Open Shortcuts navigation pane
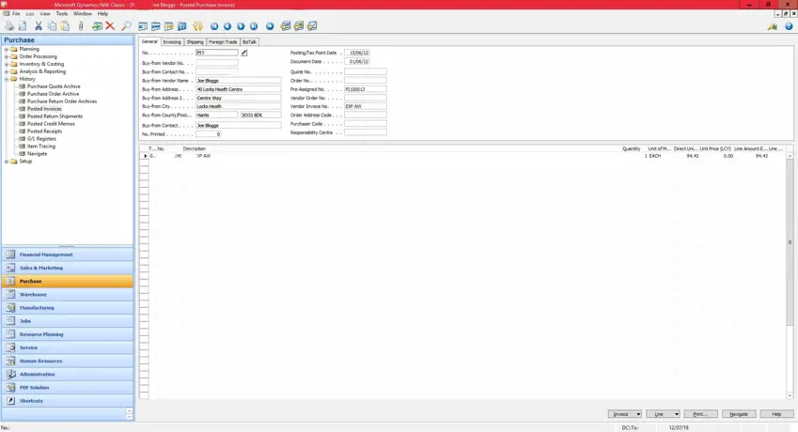The image size is (798, 432). [x=67, y=400]
